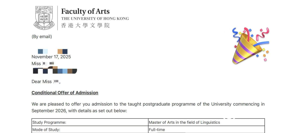This screenshot has width=295, height=133.
Task: Click the "Study Programme:" table cell
Action: point(49,122)
